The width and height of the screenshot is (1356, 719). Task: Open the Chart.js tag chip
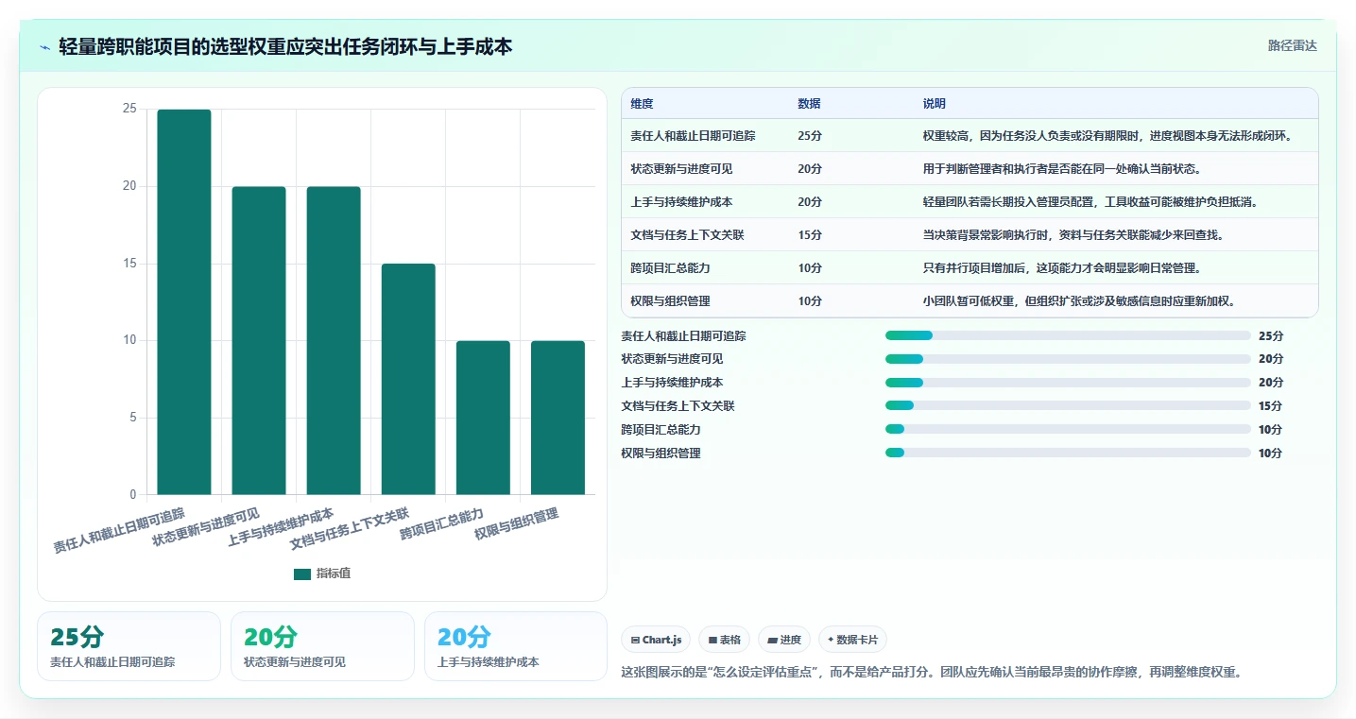click(656, 640)
